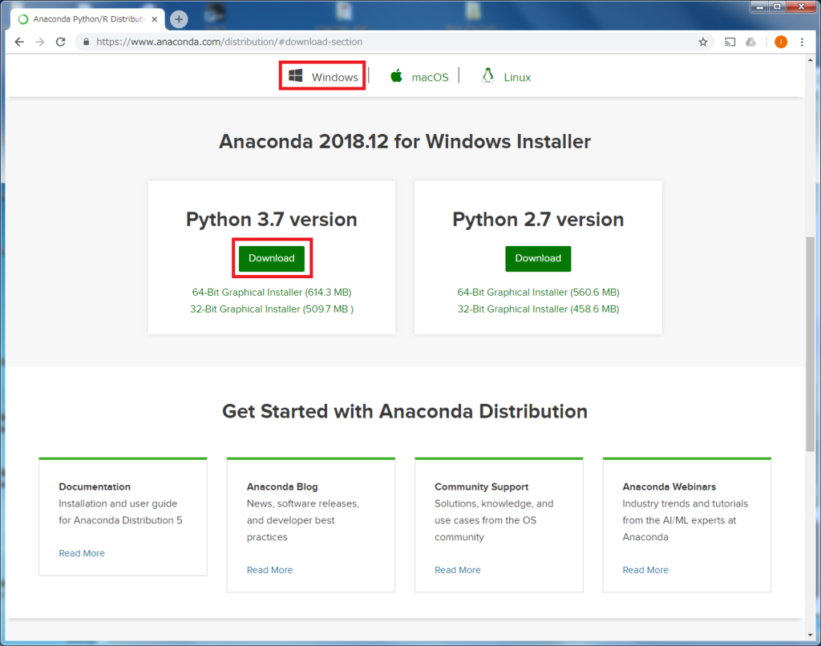The image size is (821, 646).
Task: Click the Apple macOS logo icon
Action: coord(396,76)
